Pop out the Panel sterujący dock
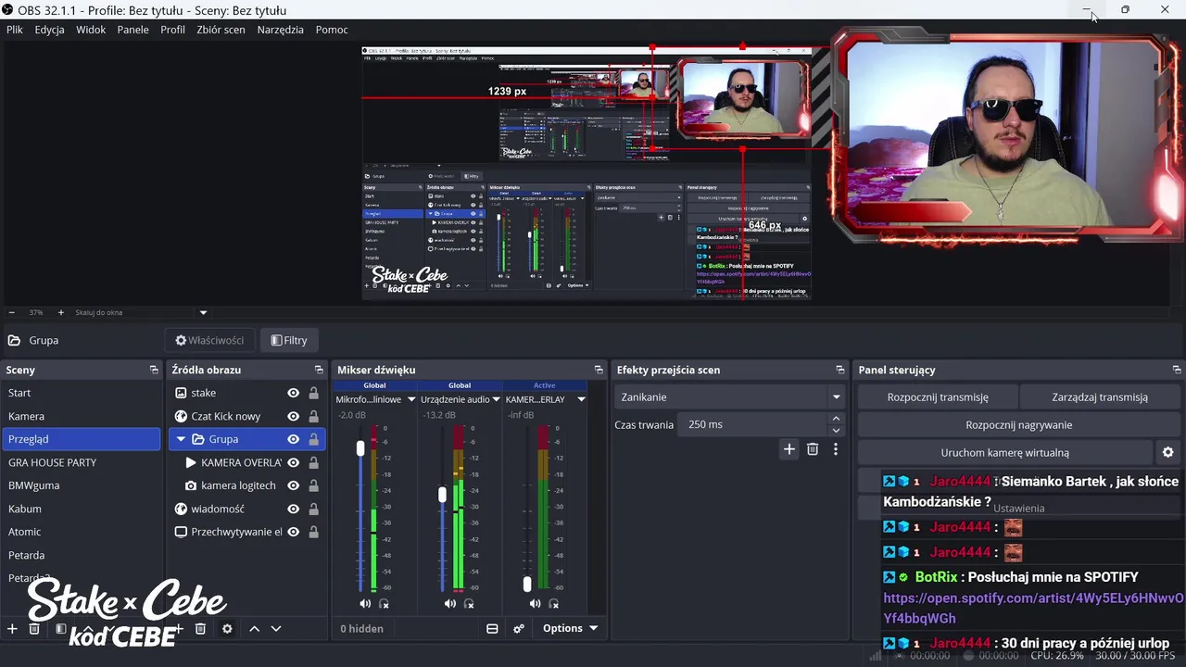1186x667 pixels. click(1177, 370)
